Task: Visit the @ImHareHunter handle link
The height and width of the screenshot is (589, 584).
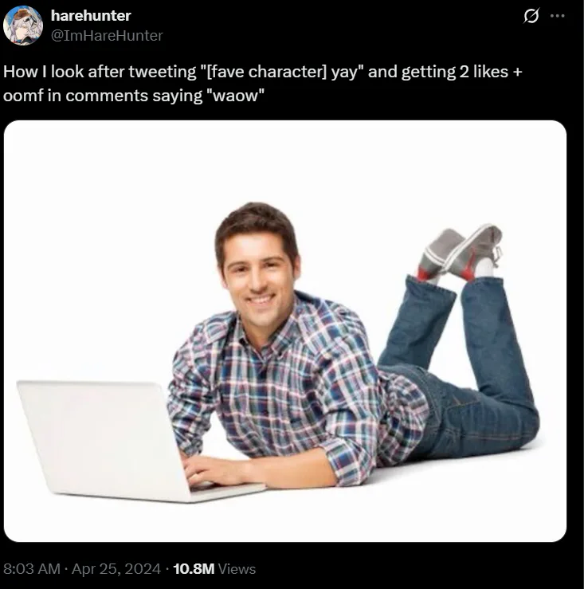Action: 107,35
